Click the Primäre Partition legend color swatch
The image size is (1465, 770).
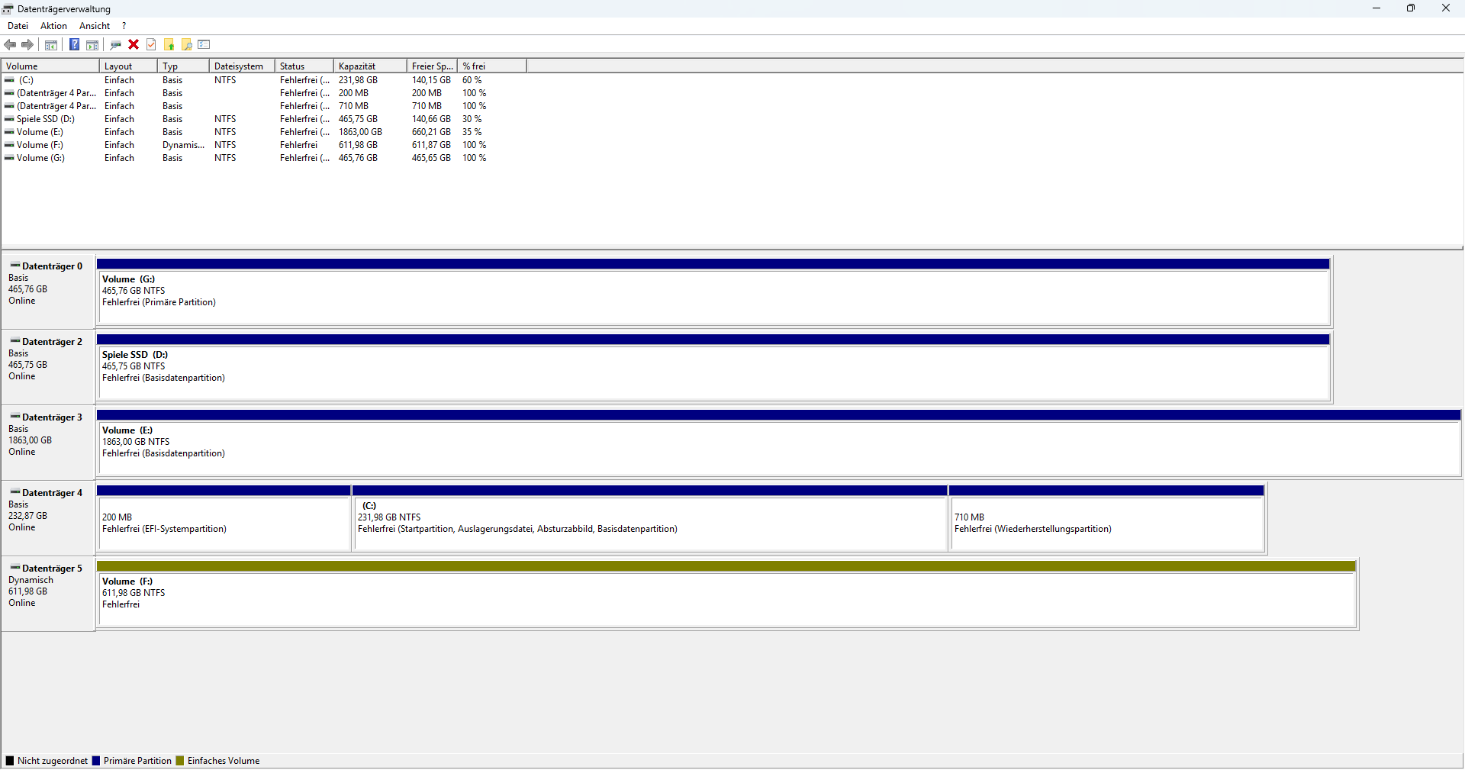(x=96, y=760)
